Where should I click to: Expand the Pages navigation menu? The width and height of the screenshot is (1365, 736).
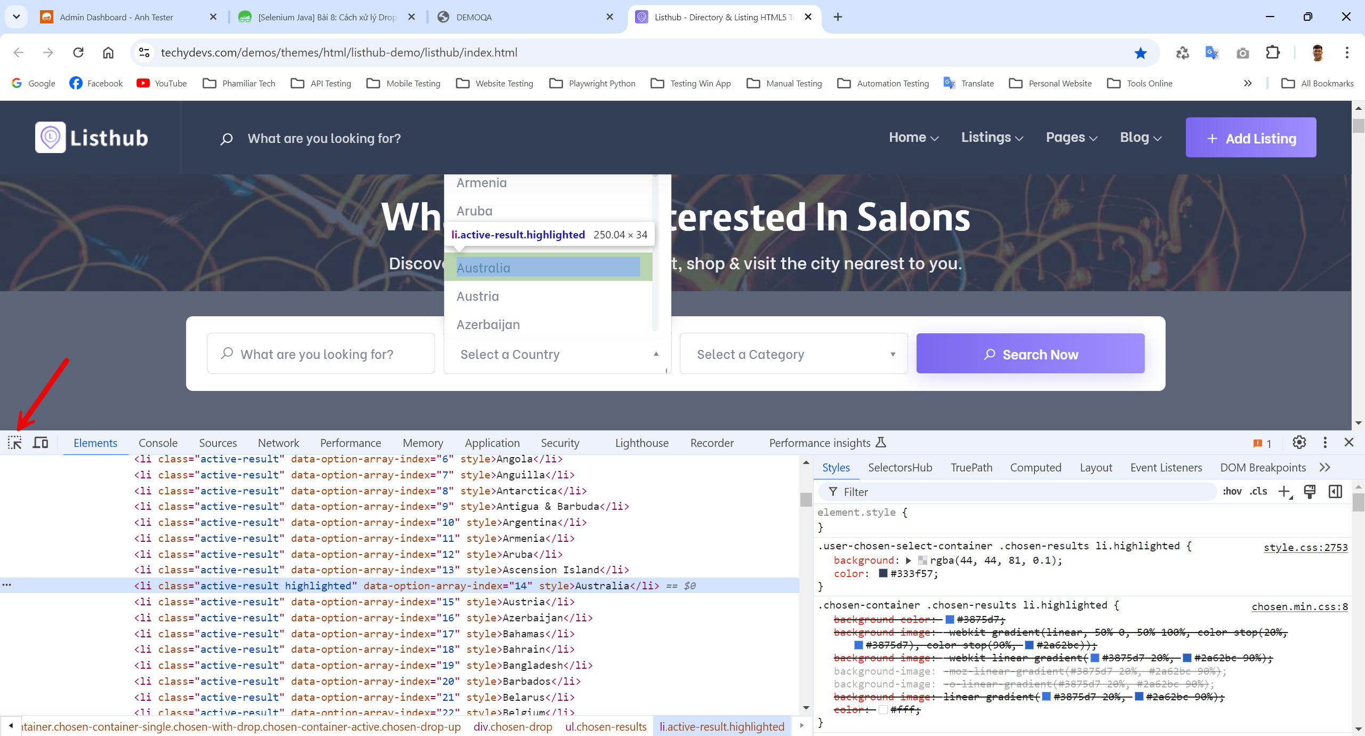click(1071, 138)
